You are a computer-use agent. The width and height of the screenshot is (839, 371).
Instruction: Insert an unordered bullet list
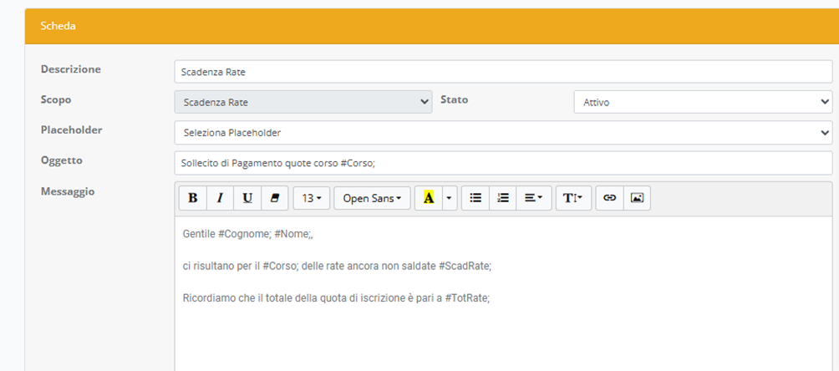(x=475, y=198)
